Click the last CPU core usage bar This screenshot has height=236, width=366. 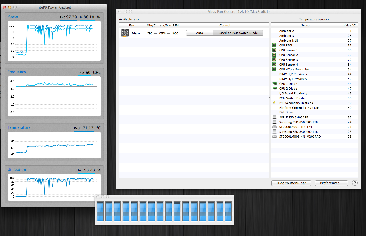[228, 211]
